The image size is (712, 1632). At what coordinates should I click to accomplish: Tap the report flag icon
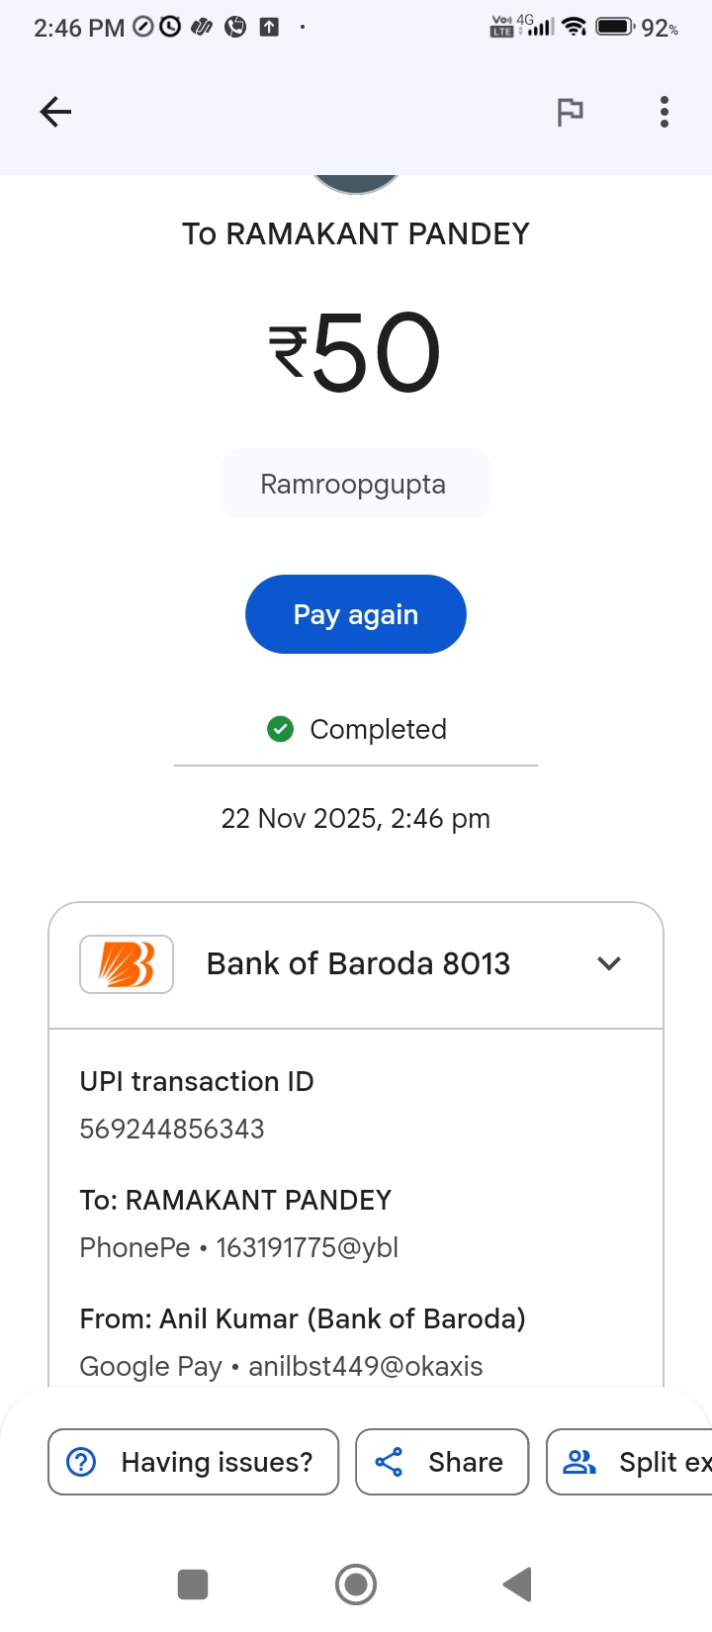click(570, 113)
